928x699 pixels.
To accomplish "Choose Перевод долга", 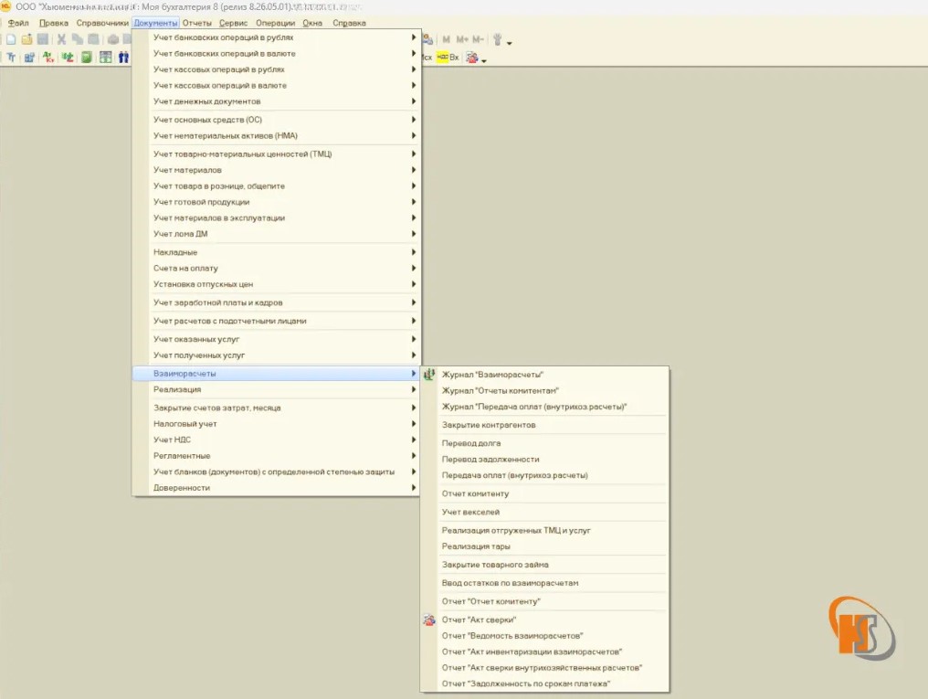I will (x=544, y=443).
